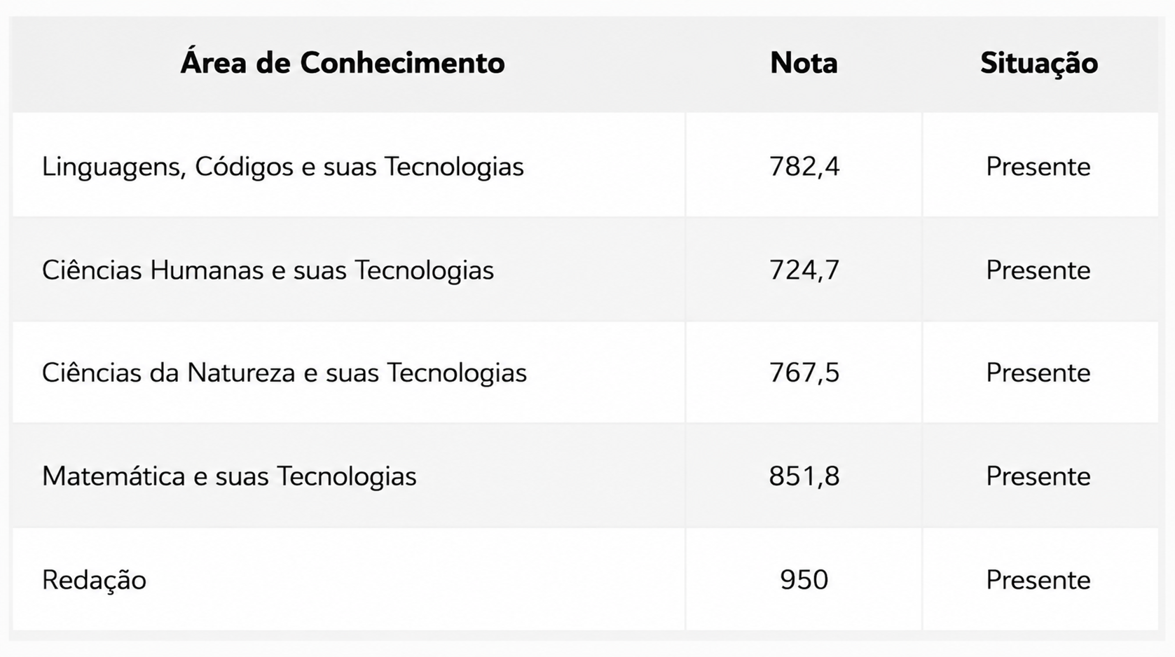This screenshot has height=657, width=1175.
Task: Click Presente status for Ciências da Natureza
Action: 1038,373
